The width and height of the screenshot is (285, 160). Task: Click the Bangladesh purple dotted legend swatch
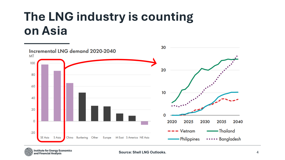[x=212, y=139]
